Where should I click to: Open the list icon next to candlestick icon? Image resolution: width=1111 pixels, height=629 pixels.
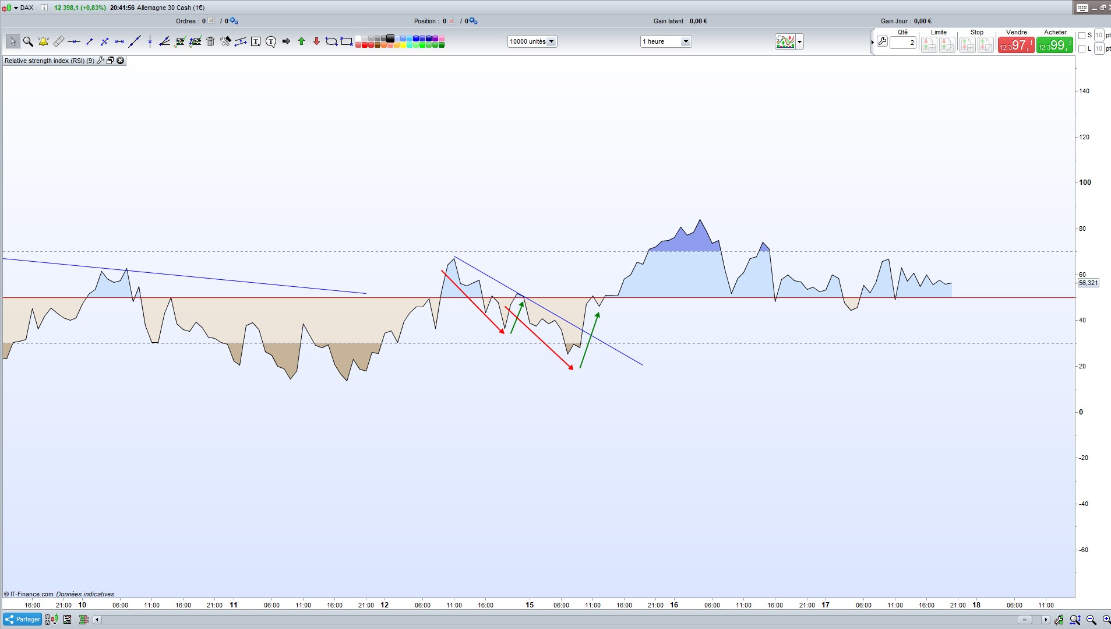point(68,620)
